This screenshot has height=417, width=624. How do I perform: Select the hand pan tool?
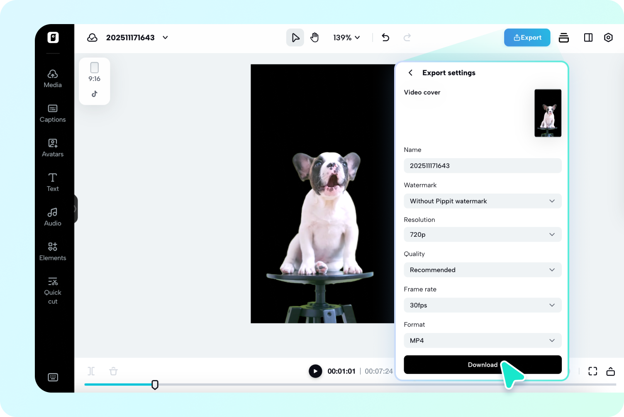tap(314, 37)
